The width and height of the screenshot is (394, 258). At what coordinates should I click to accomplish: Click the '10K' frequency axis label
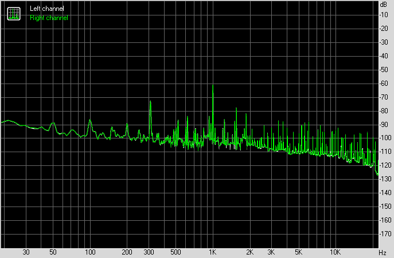[335, 252]
